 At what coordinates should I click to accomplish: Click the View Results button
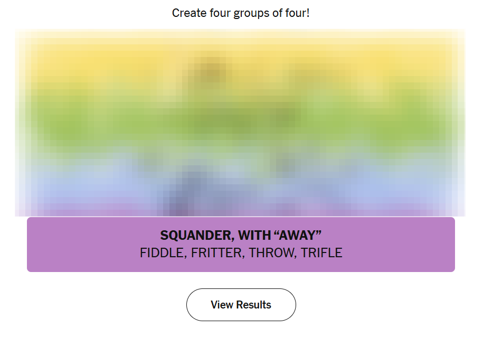241,305
